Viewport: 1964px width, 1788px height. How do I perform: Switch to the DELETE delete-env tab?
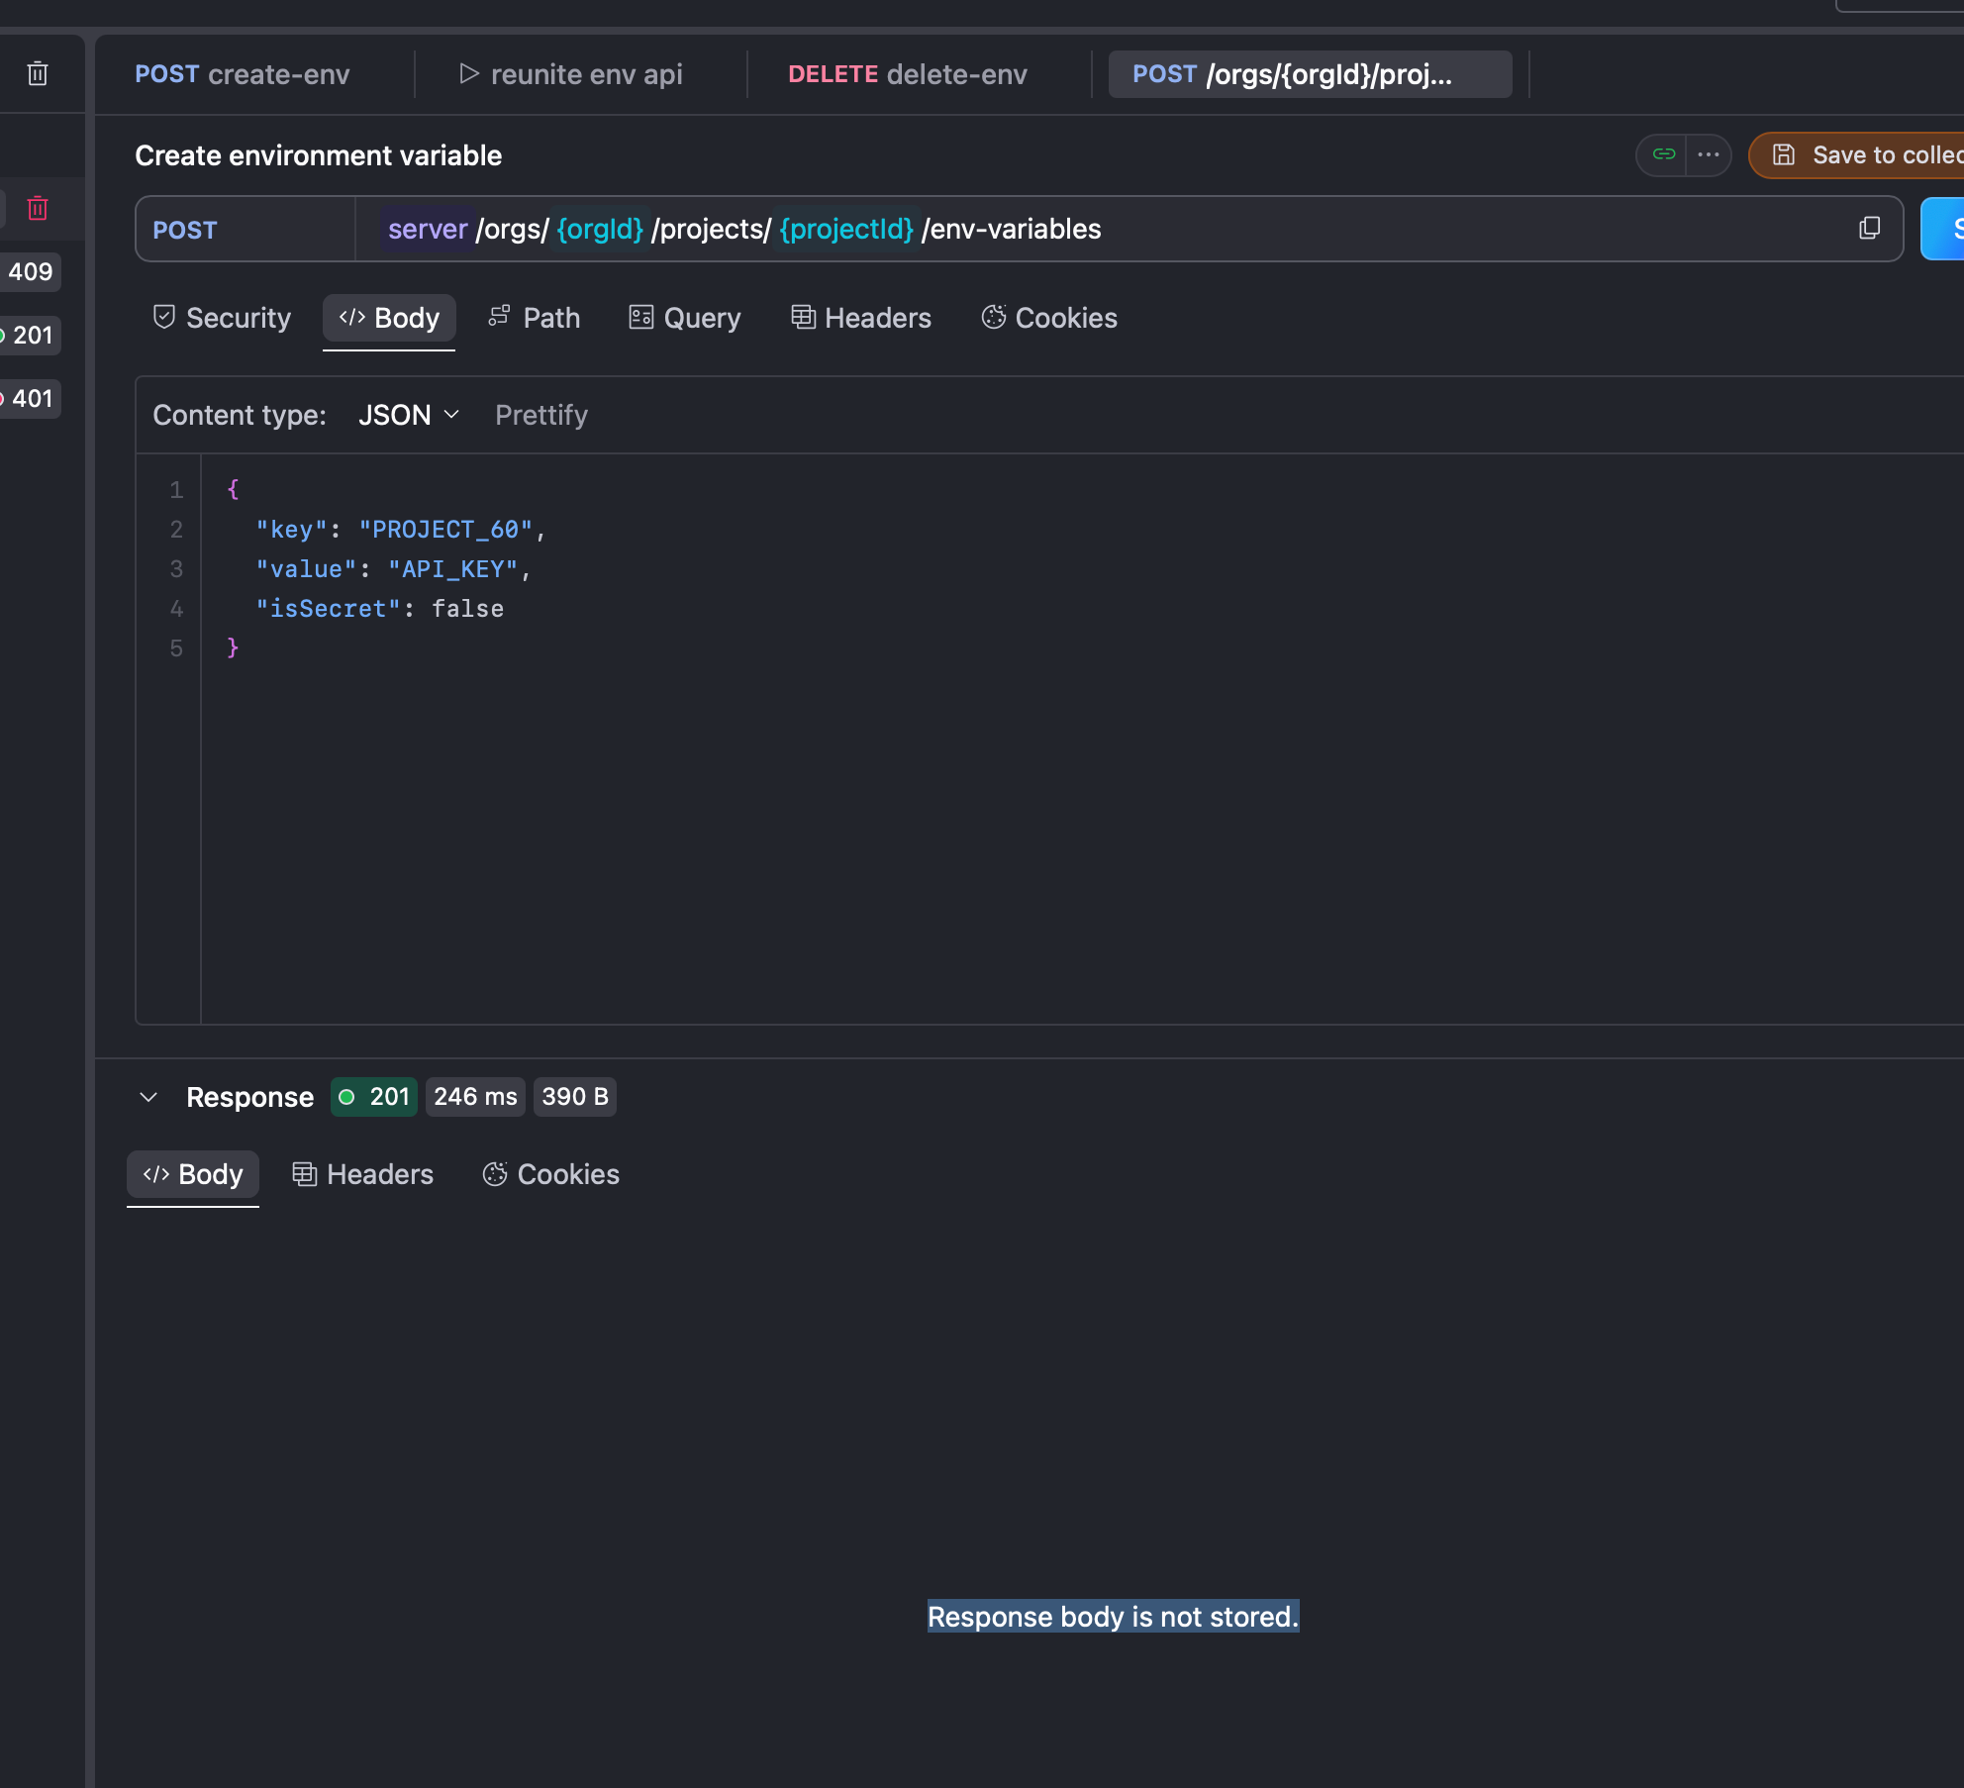click(x=907, y=74)
